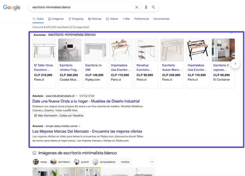Click the Ripley.com seller name

tap(93, 80)
